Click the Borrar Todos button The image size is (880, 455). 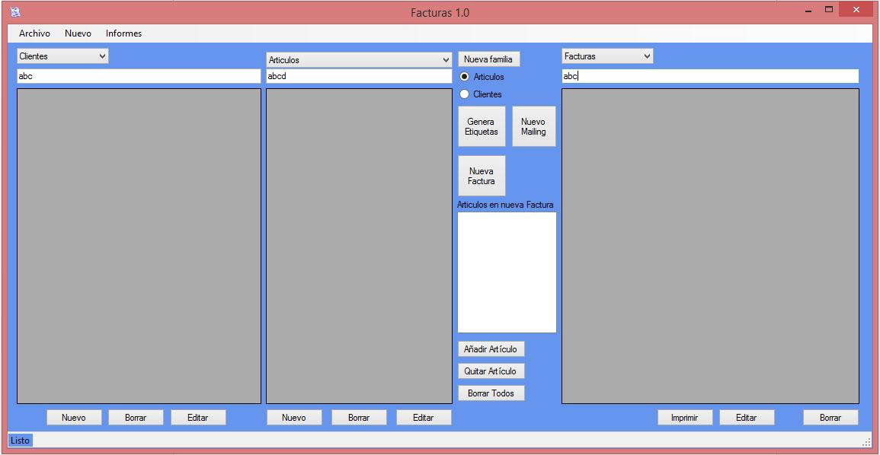pos(491,393)
